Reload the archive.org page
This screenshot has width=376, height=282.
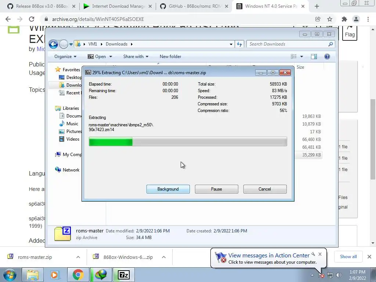pyautogui.click(x=32, y=19)
